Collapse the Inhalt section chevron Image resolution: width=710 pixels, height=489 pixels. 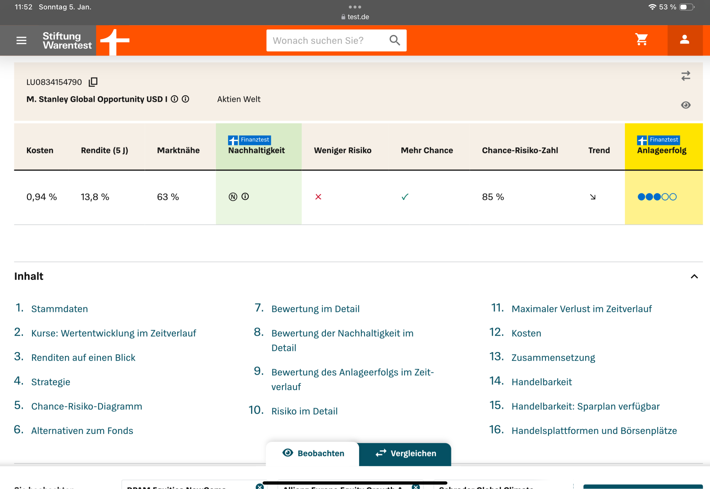point(694,276)
